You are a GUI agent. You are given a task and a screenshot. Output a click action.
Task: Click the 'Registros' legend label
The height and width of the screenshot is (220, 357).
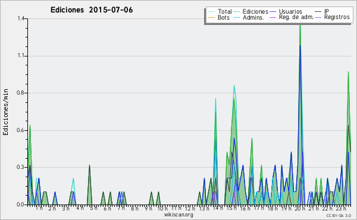[337, 17]
